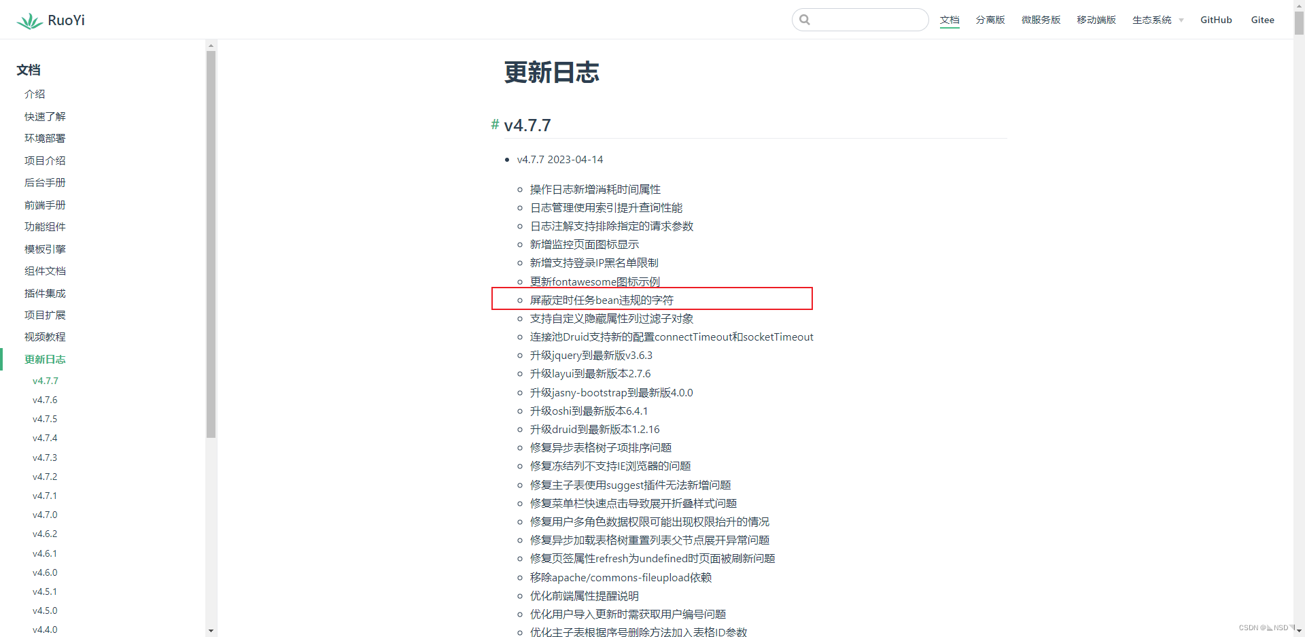Viewport: 1305px width, 637px height.
Task: Select 快速了解 in the sidebar
Action: coord(45,116)
